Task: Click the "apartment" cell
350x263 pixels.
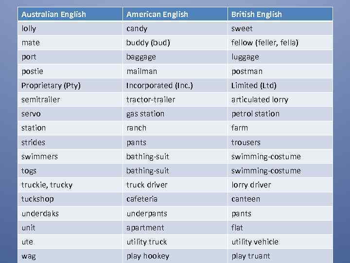Action: pyautogui.click(x=145, y=227)
